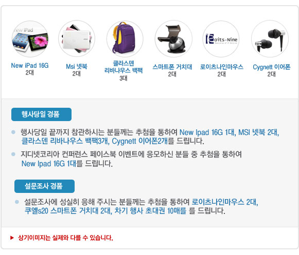Select the Cygnett earphones picture
Image resolution: width=299 pixels, height=255 pixels.
[270, 39]
